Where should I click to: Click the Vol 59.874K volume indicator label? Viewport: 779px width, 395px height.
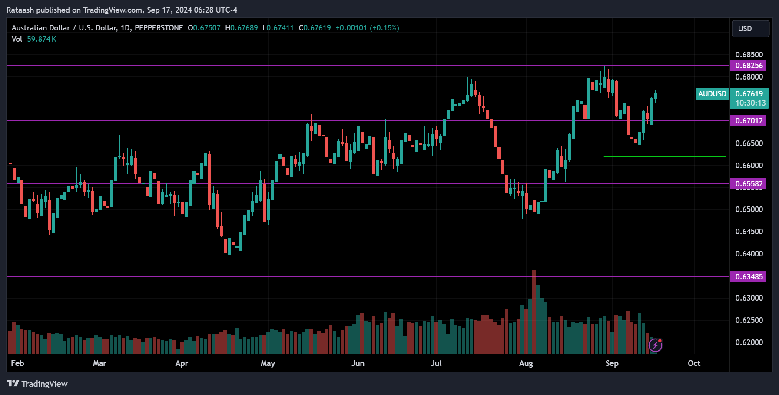tap(34, 39)
